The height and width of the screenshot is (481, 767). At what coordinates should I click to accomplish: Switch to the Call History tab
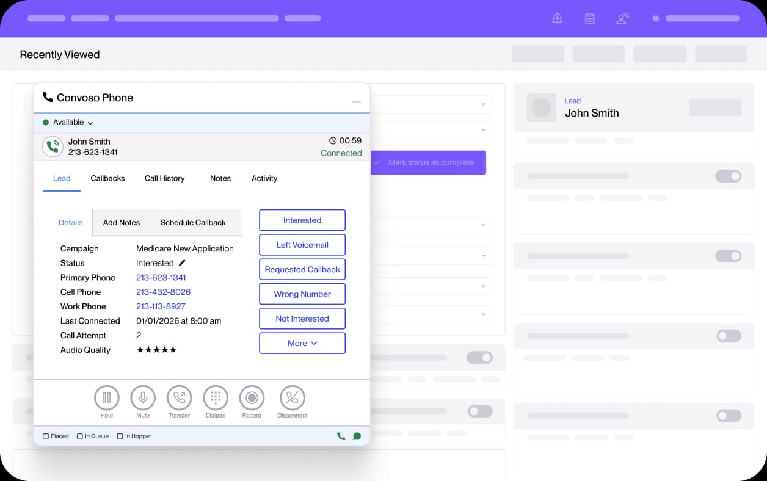pyautogui.click(x=164, y=178)
